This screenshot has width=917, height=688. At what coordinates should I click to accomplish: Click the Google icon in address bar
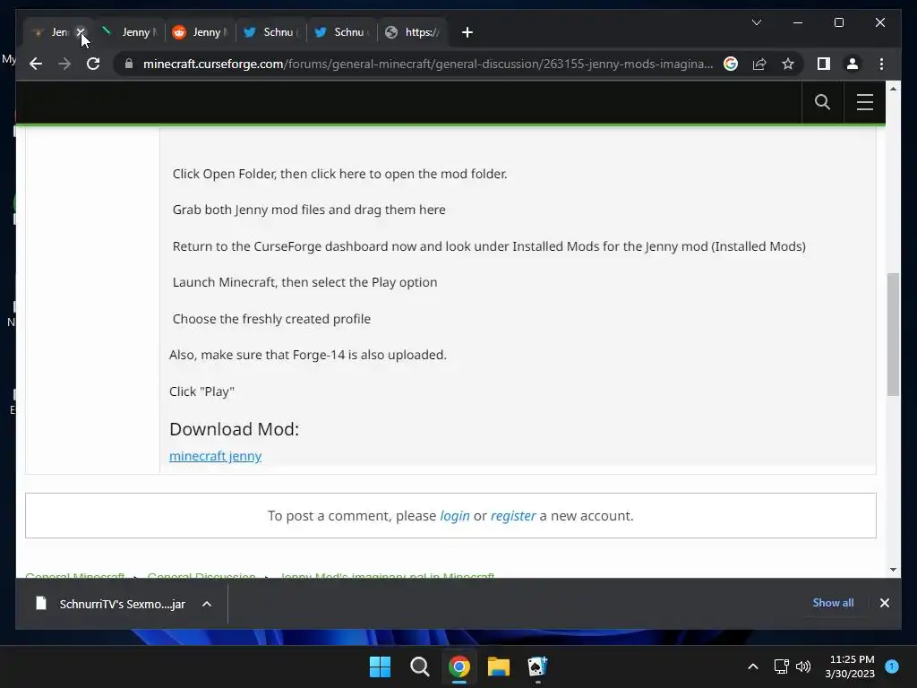click(731, 64)
